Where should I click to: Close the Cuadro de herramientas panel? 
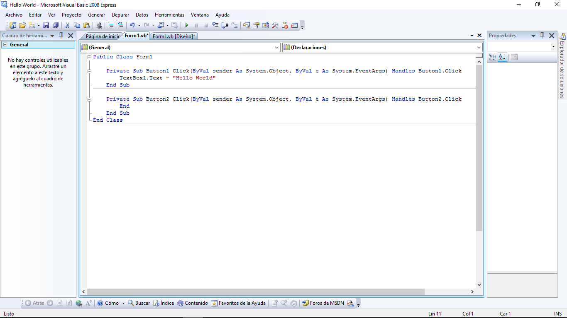pos(71,36)
